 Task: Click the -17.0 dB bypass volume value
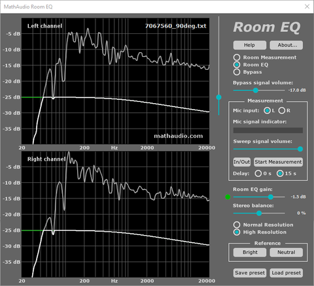pos(297,90)
